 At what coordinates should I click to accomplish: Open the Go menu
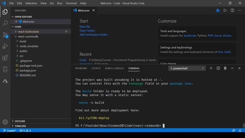52,3
